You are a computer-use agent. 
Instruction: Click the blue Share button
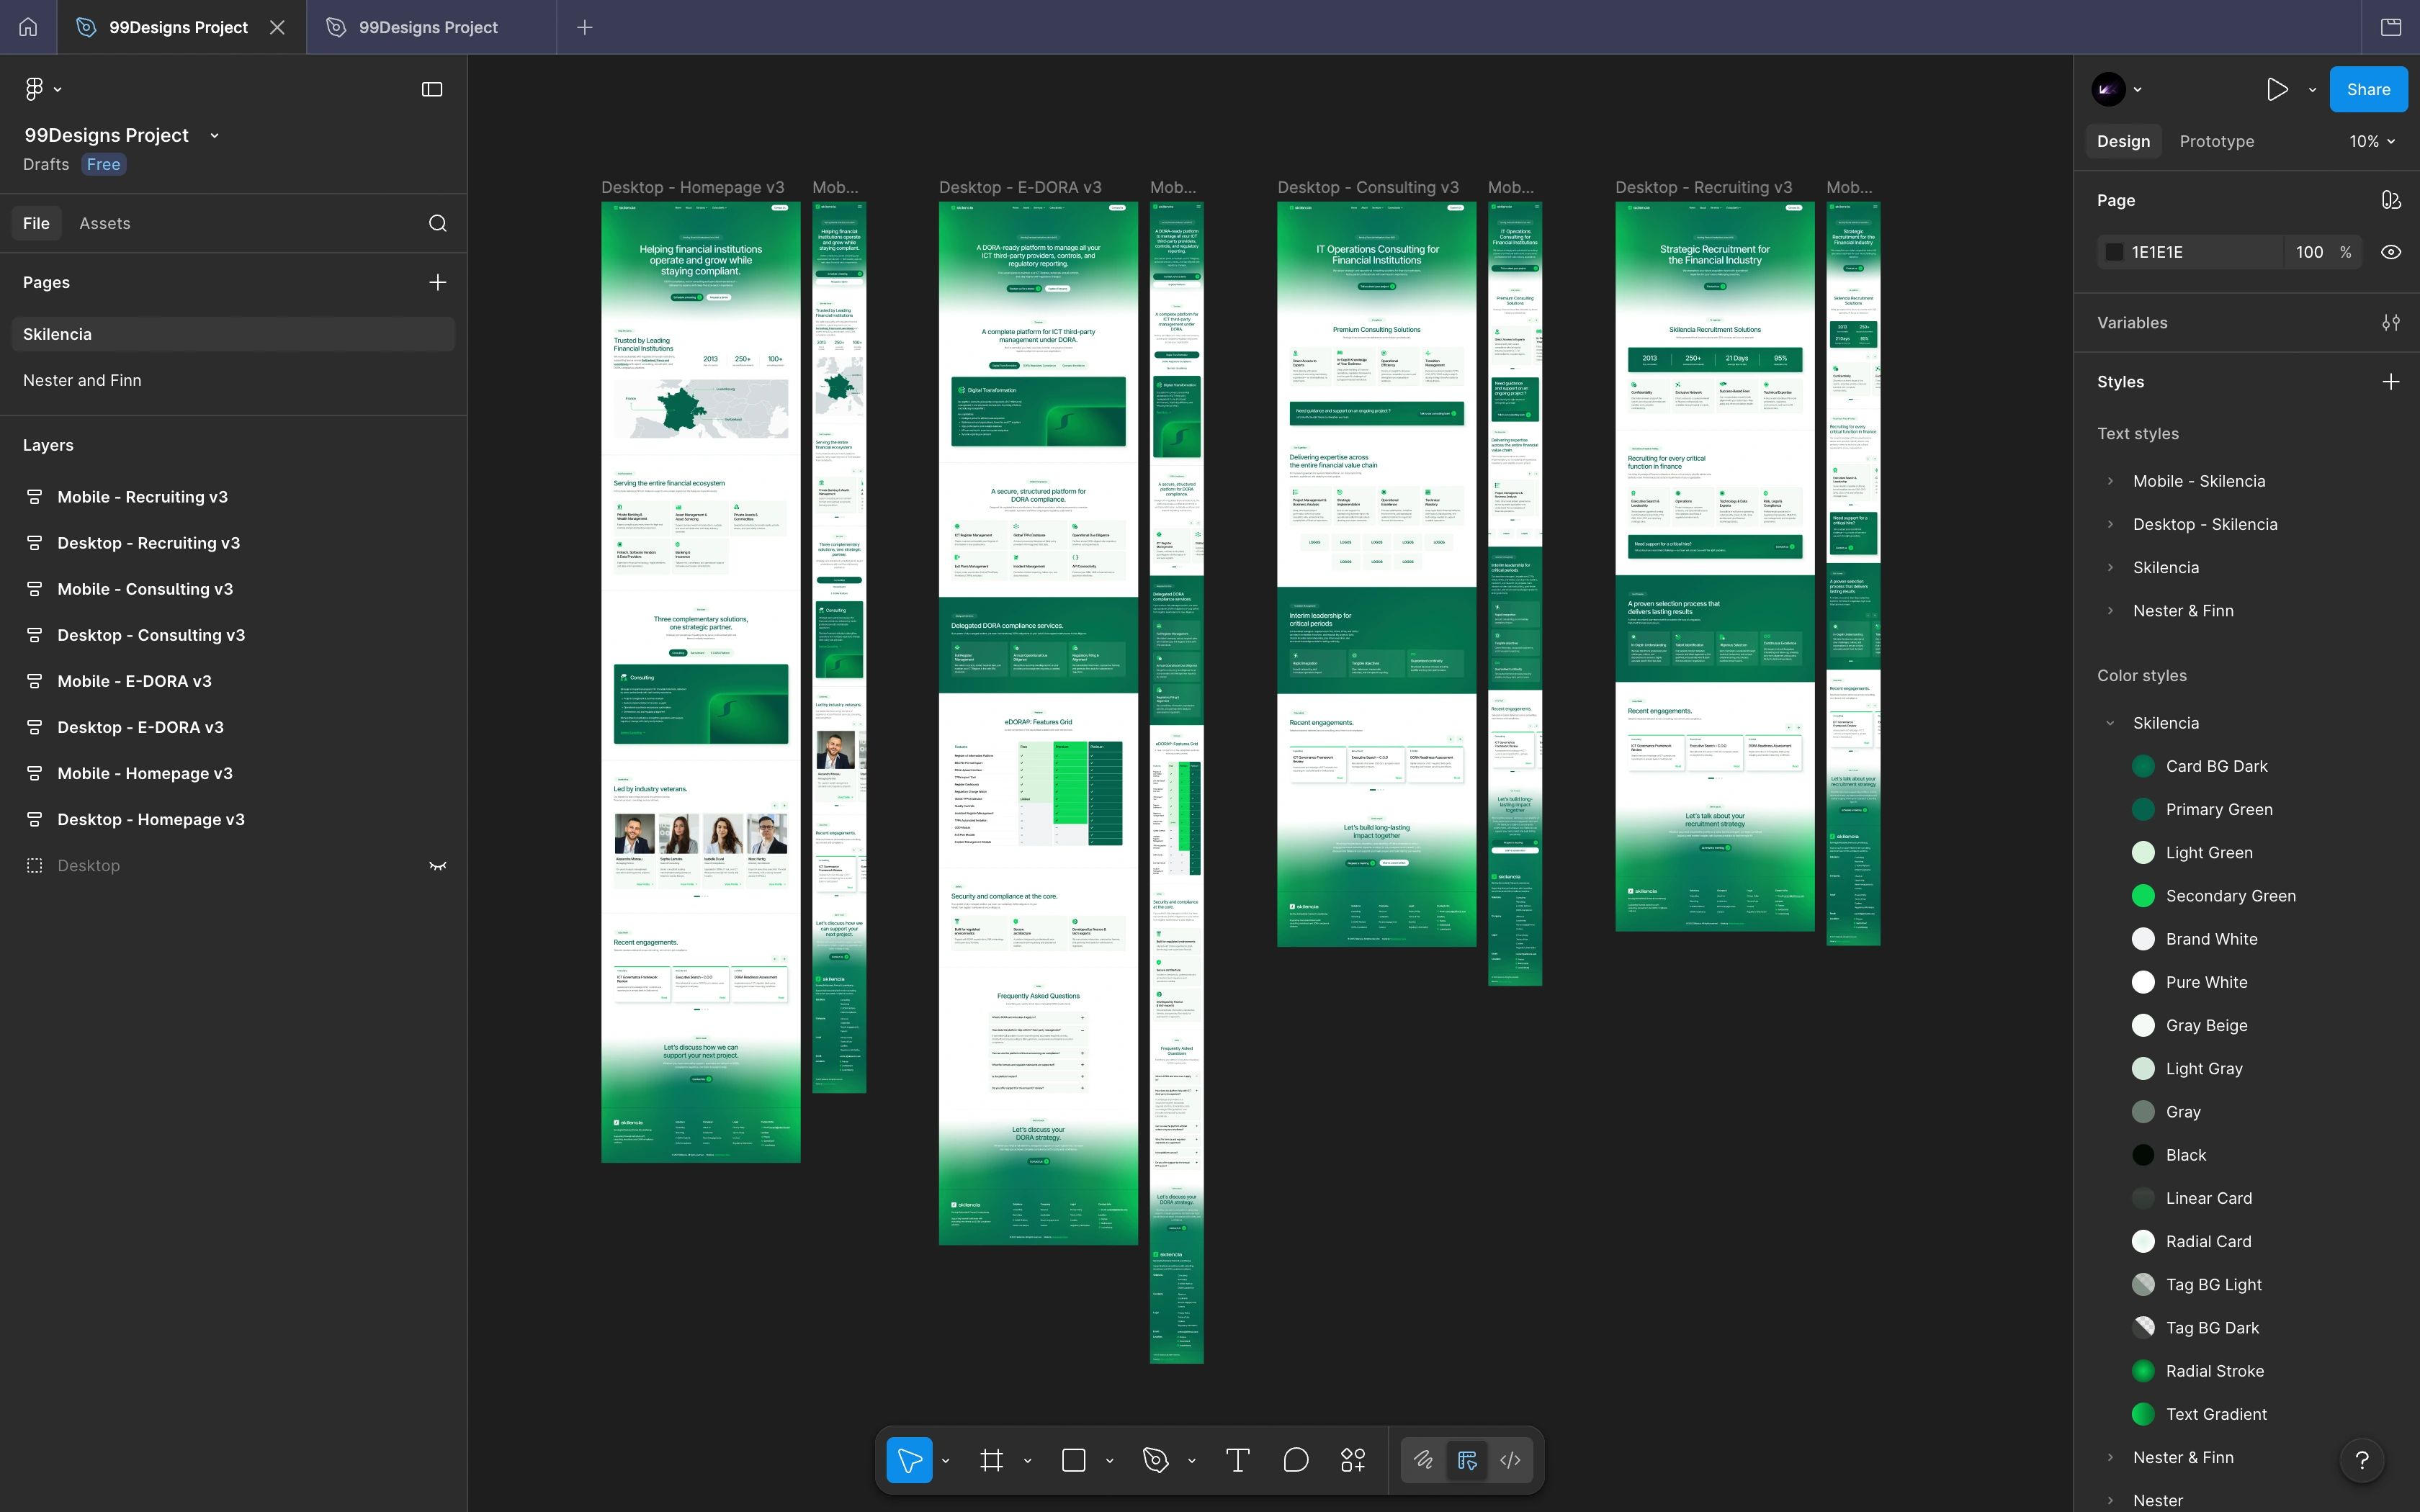click(x=2367, y=89)
